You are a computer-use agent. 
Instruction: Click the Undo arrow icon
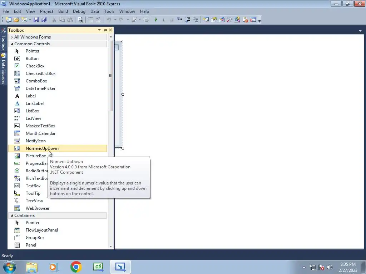click(109, 20)
